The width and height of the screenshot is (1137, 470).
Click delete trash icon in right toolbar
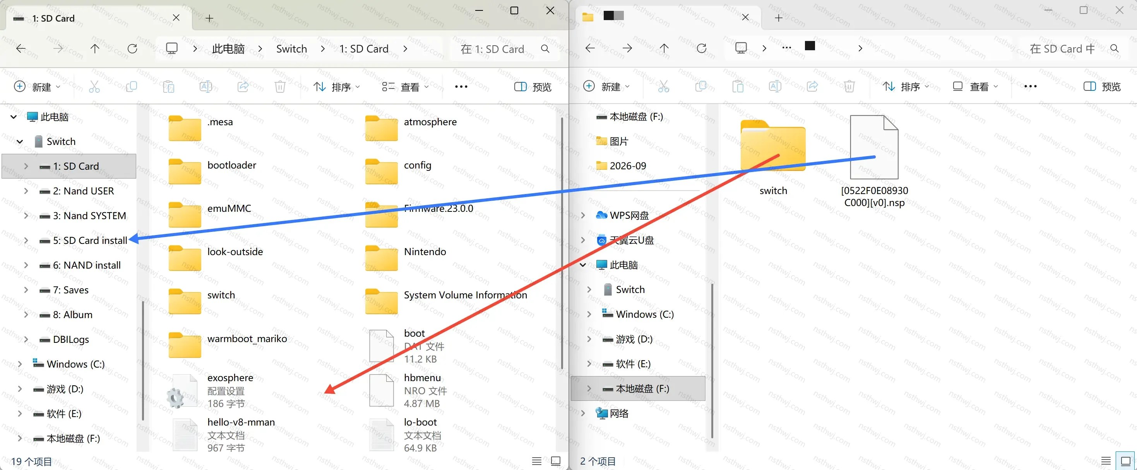[849, 87]
